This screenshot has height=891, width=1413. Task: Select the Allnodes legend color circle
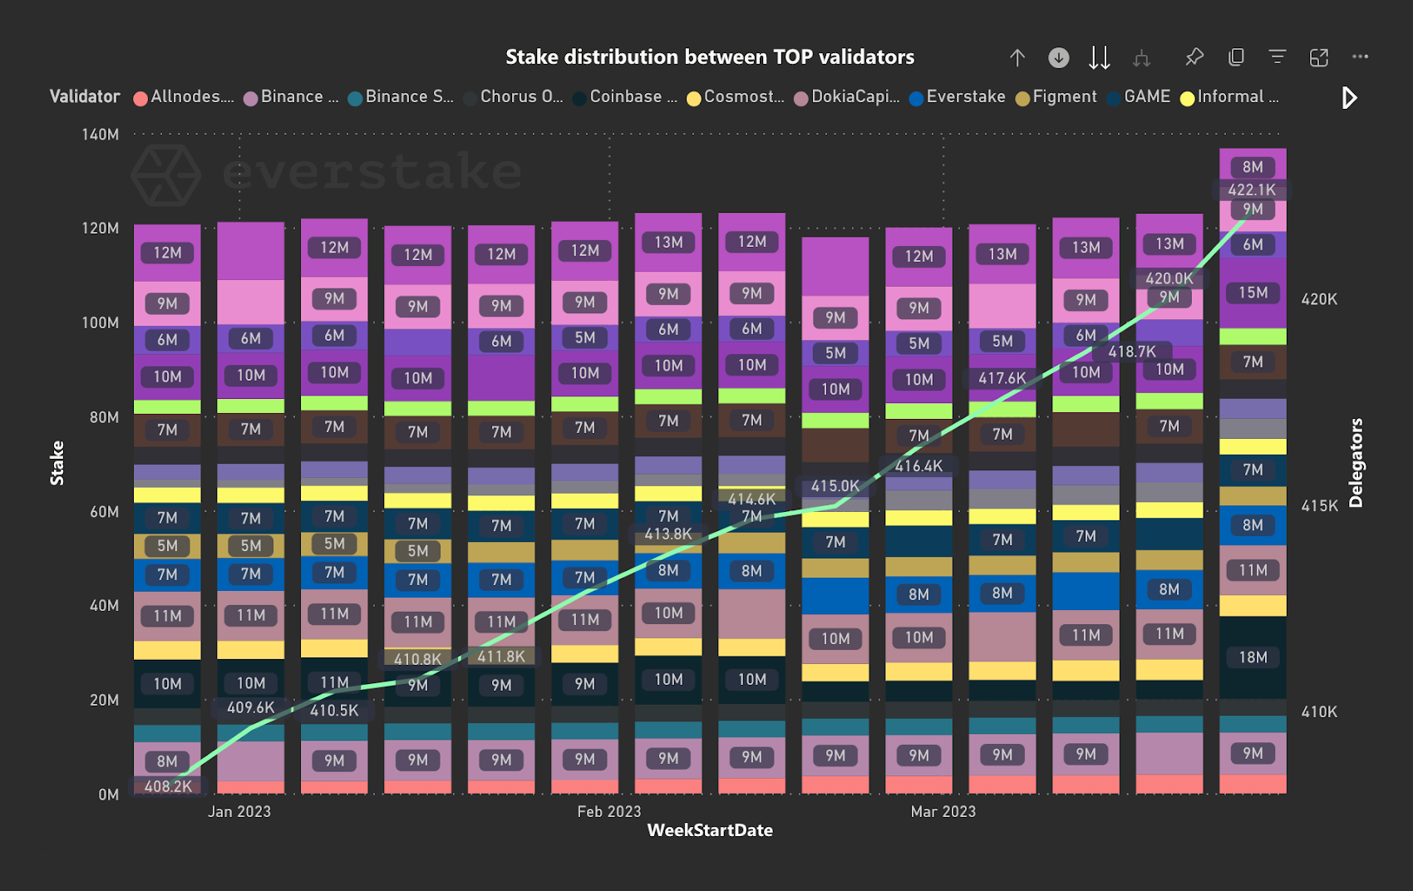140,98
